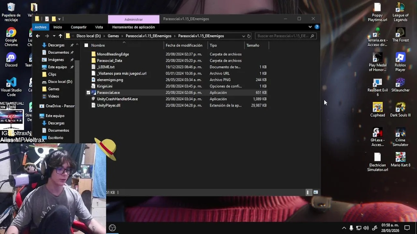Go back with Explorer back arrow
The height and width of the screenshot is (234, 417).
click(x=38, y=36)
